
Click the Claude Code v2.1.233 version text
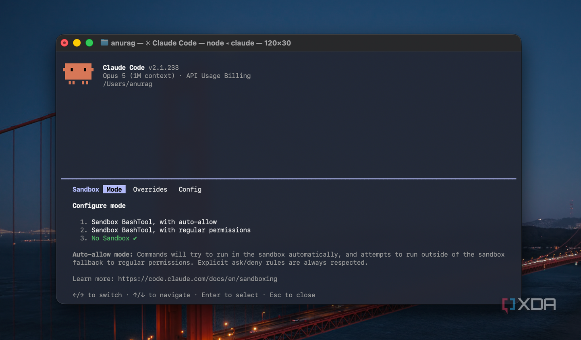click(141, 68)
